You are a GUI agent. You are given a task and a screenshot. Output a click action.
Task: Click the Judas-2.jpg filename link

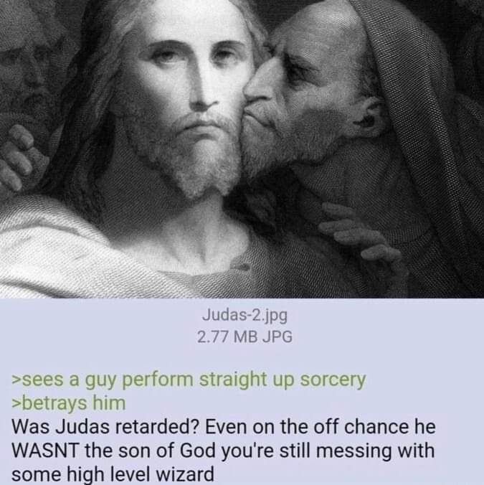click(245, 316)
